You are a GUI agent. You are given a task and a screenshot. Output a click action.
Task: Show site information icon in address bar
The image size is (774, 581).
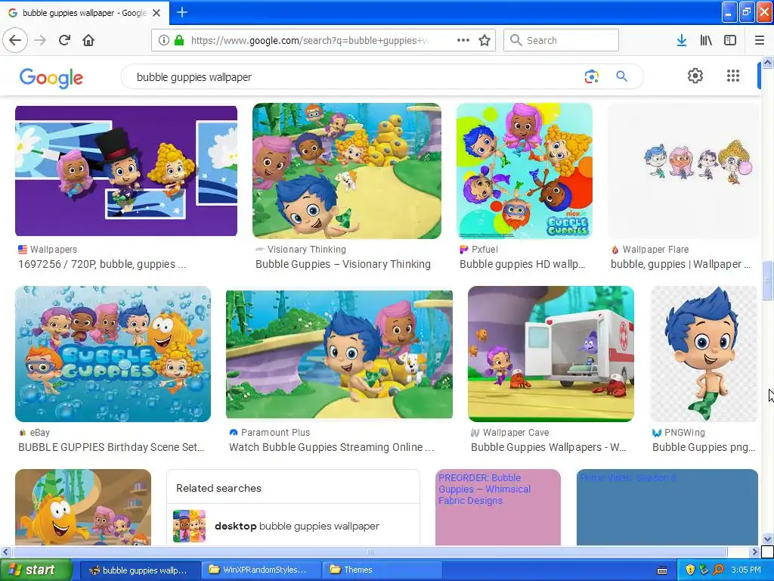164,41
